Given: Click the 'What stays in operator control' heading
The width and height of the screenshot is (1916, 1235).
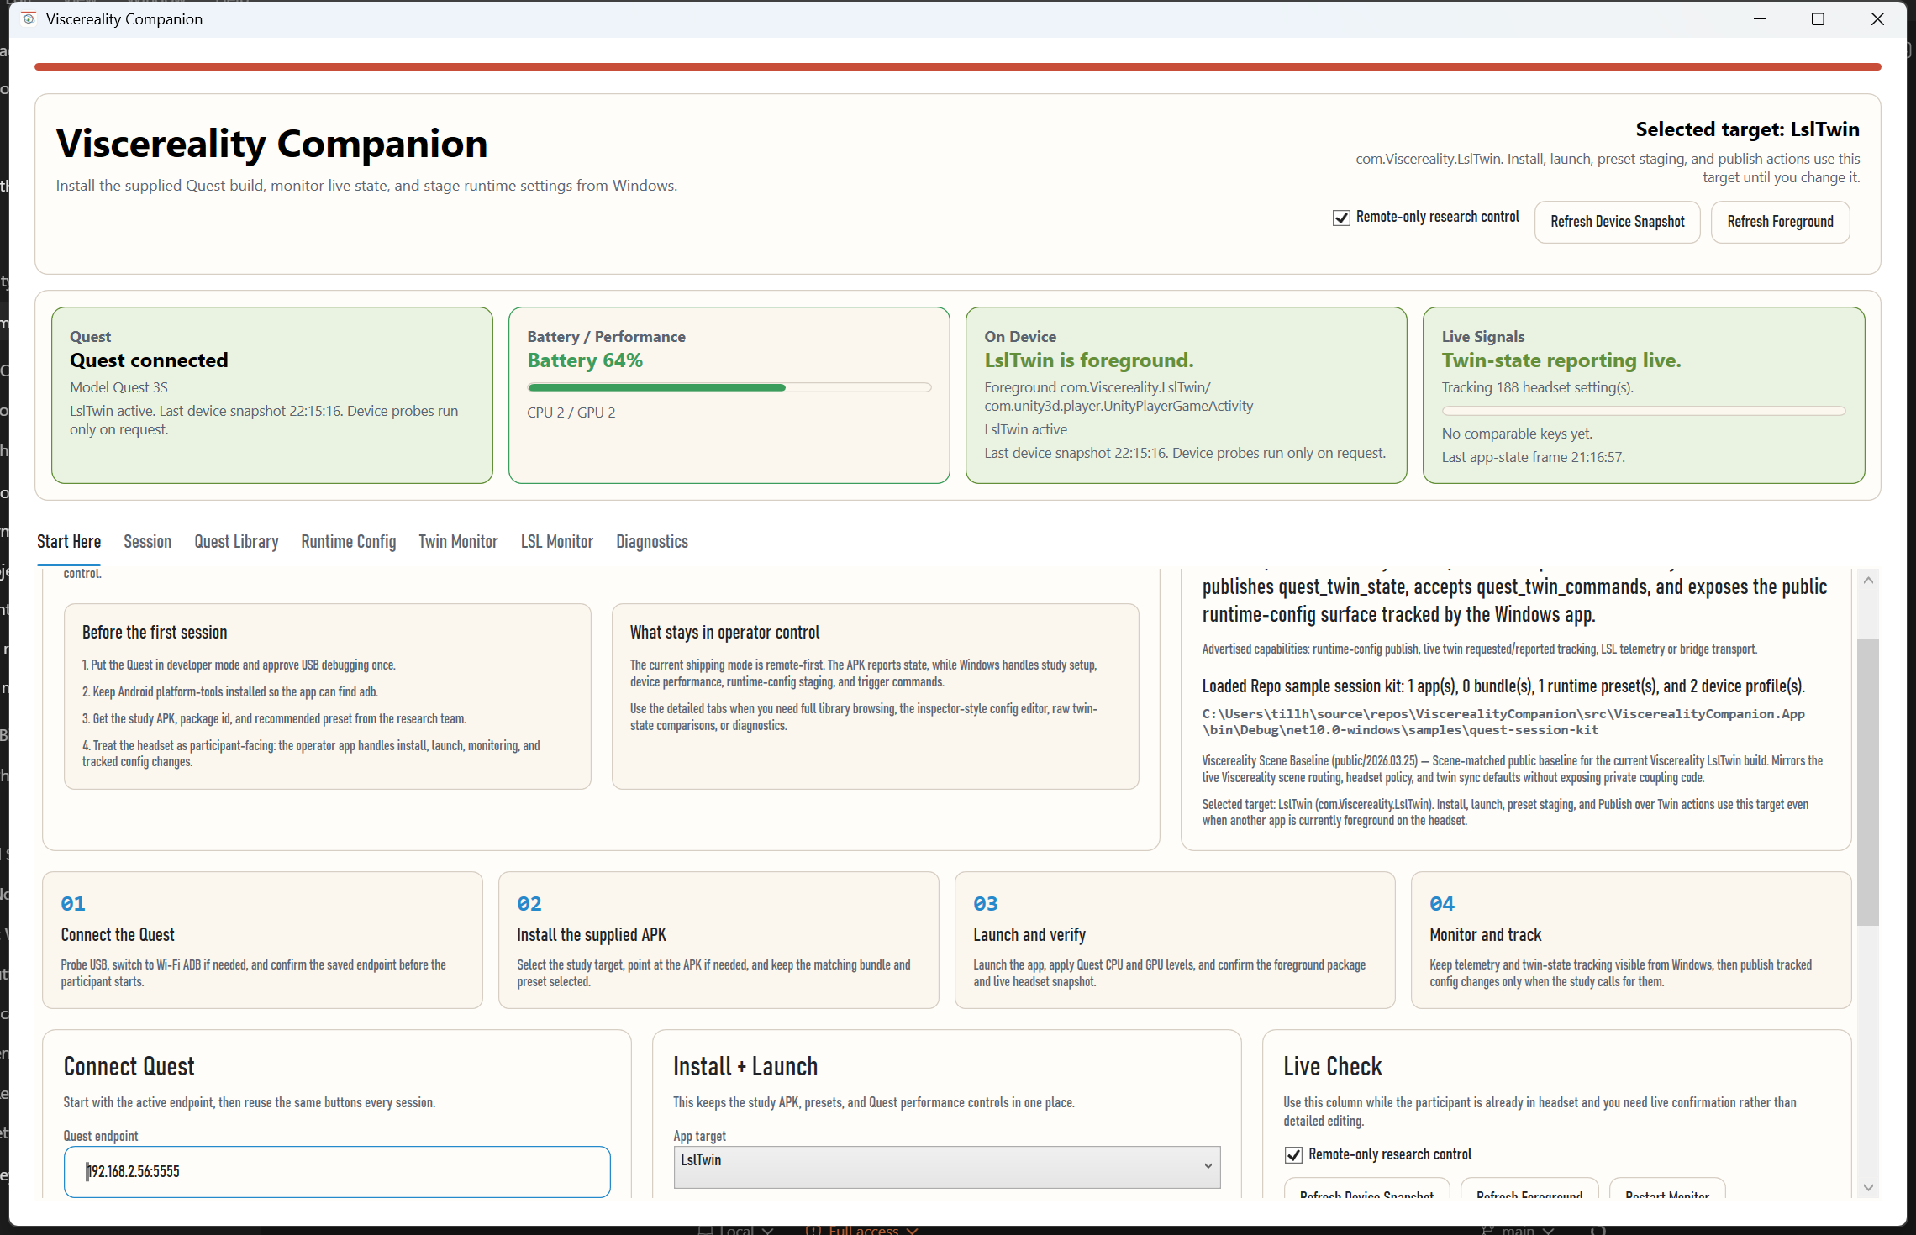Looking at the screenshot, I should [x=725, y=633].
